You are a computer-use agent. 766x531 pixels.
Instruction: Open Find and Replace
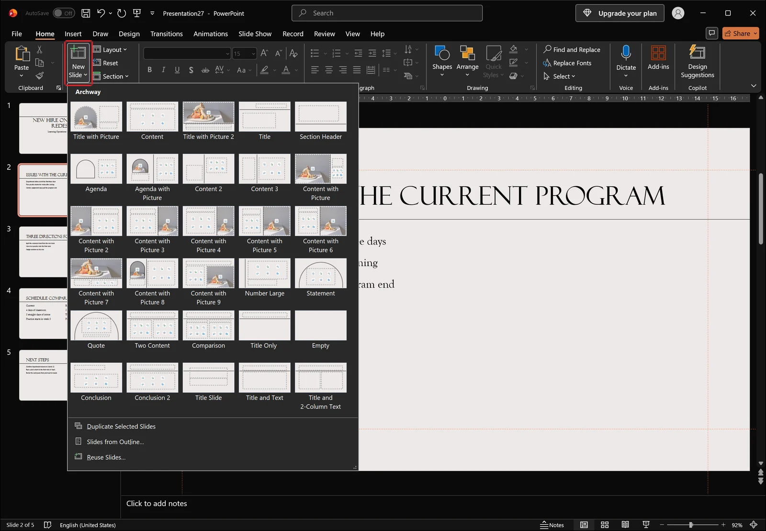572,50
